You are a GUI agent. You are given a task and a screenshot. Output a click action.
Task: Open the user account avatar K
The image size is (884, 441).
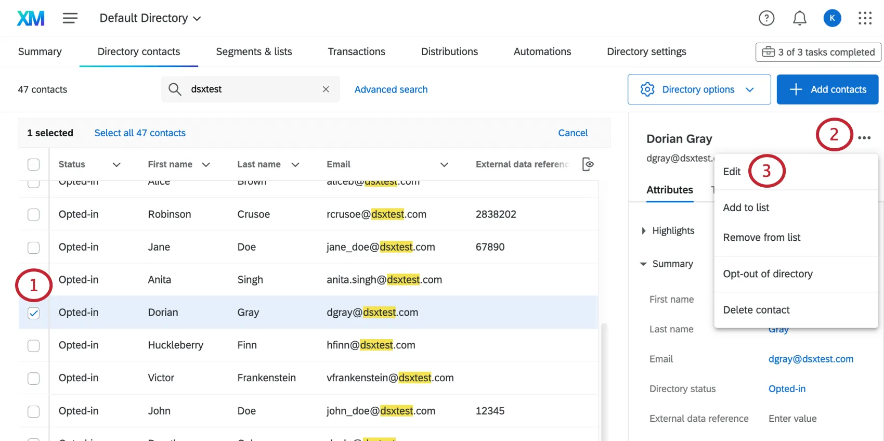click(832, 18)
